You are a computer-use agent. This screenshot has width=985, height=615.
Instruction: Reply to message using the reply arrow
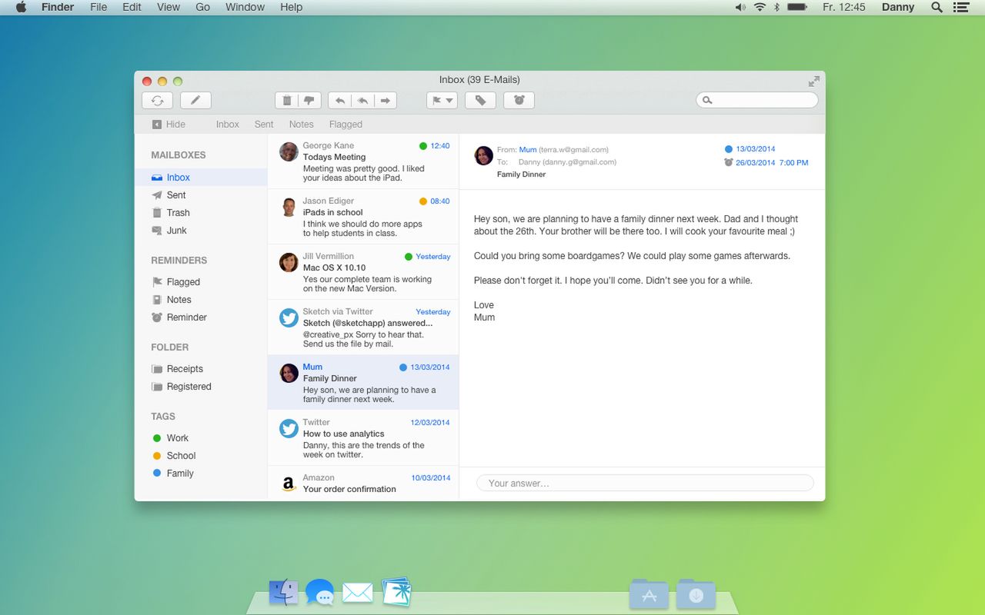(x=339, y=101)
